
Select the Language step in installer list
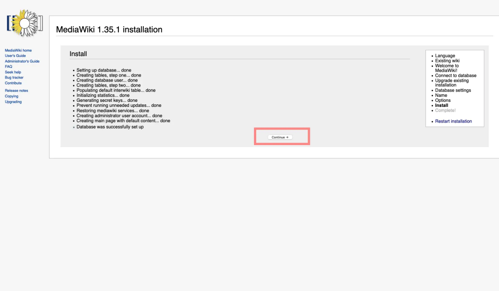point(445,56)
